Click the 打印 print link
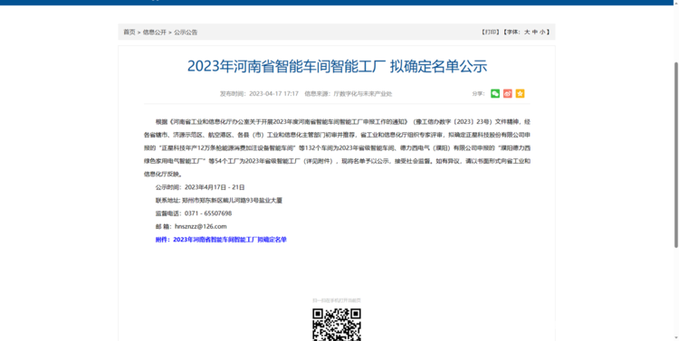This screenshot has width=679, height=341. click(x=490, y=32)
